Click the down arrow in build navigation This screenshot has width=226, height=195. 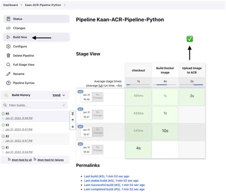pyautogui.click(x=72, y=126)
